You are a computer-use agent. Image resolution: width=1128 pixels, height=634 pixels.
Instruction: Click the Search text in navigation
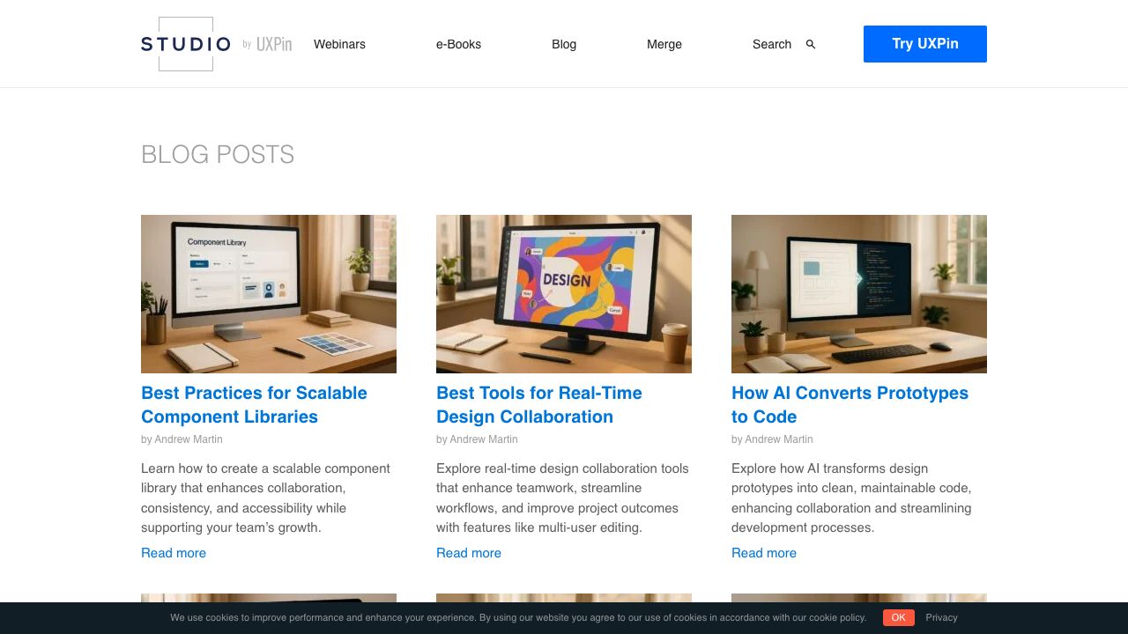(x=771, y=44)
